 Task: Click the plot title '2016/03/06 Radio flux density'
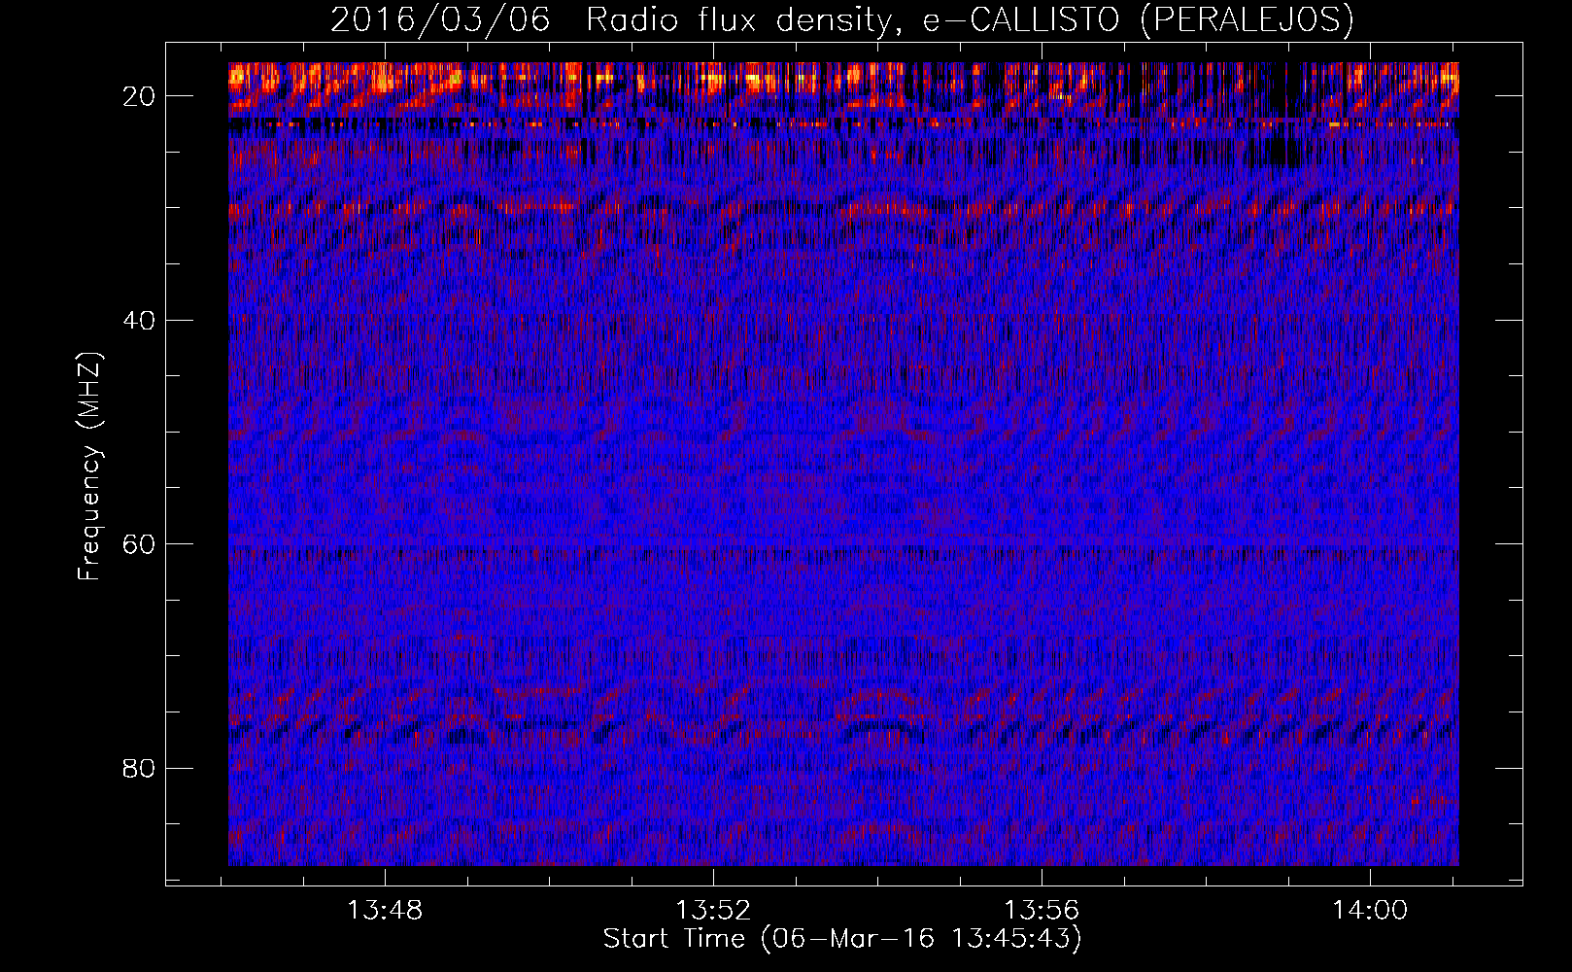coord(841,19)
